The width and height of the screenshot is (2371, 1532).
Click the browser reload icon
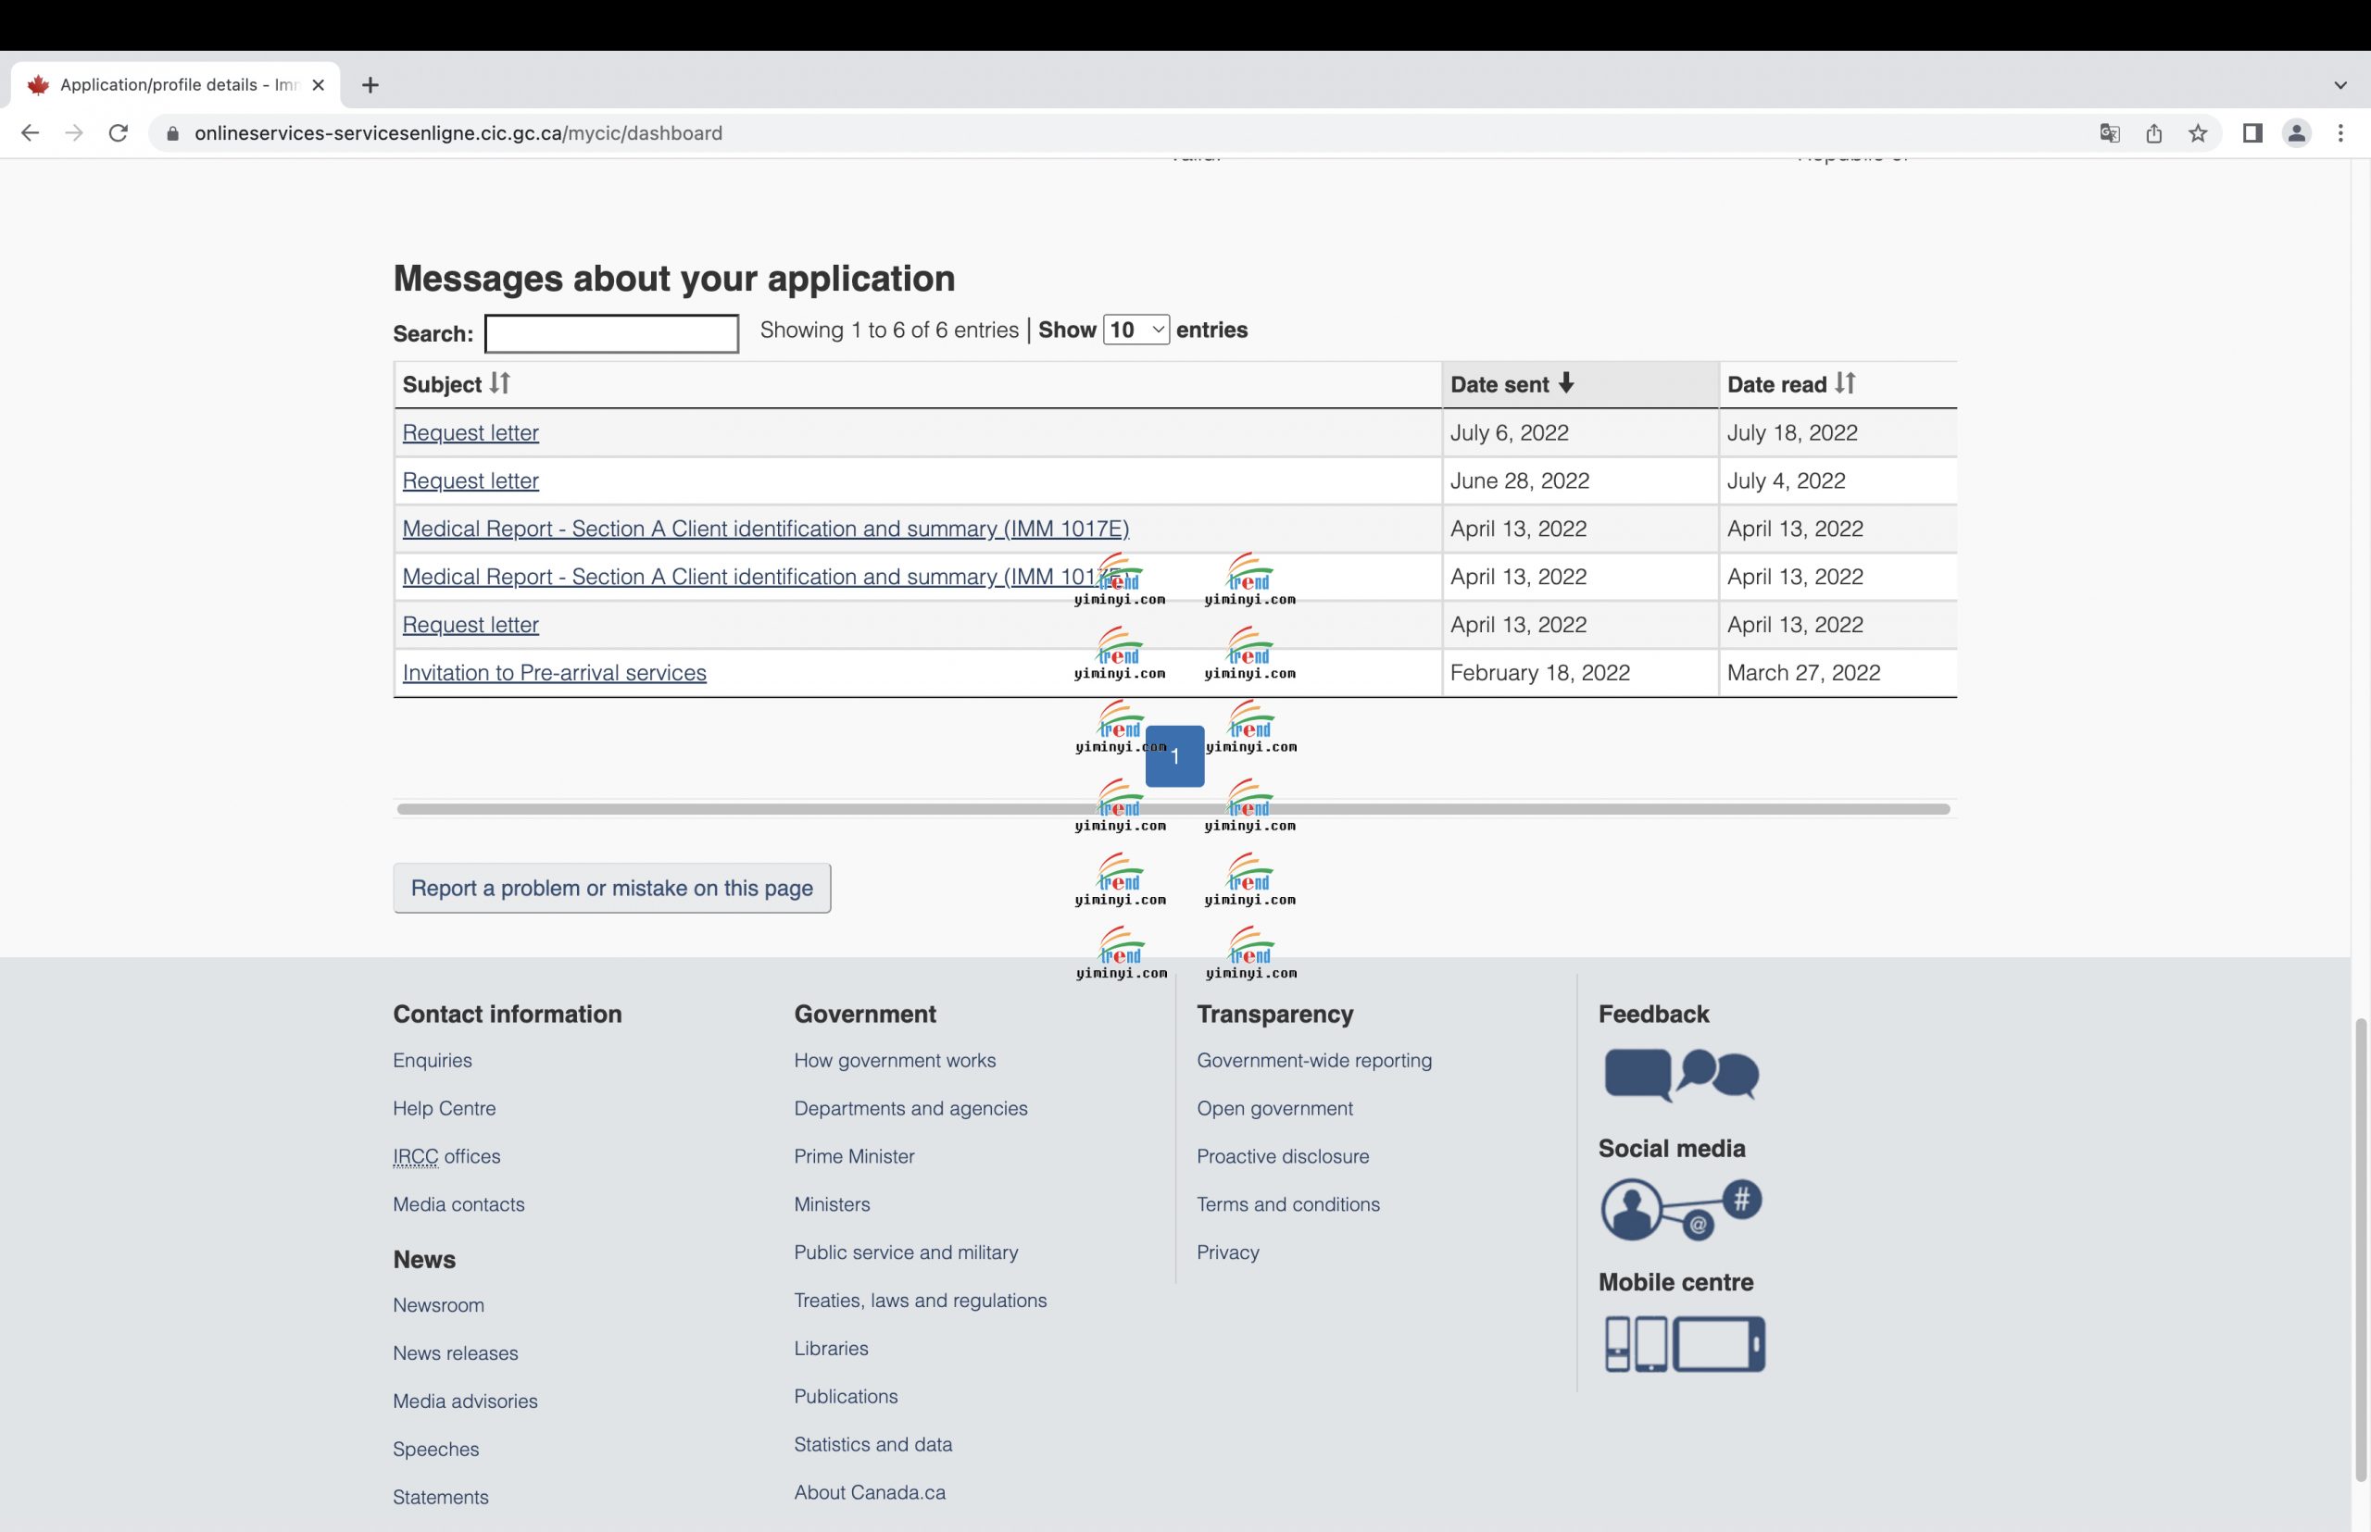[119, 133]
